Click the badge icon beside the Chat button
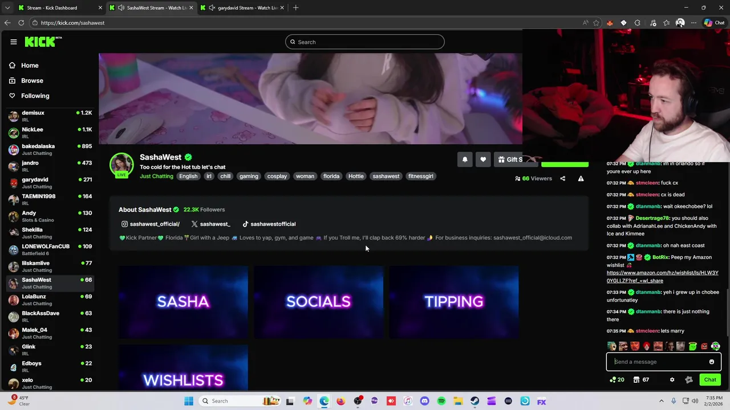 point(689,380)
